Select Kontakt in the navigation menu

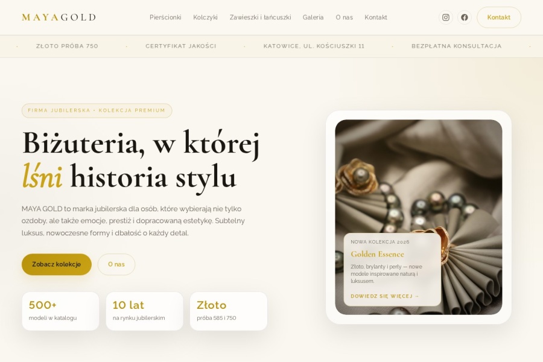tap(376, 17)
